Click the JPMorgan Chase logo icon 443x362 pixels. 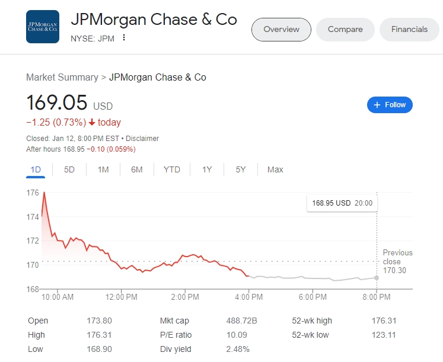point(43,27)
